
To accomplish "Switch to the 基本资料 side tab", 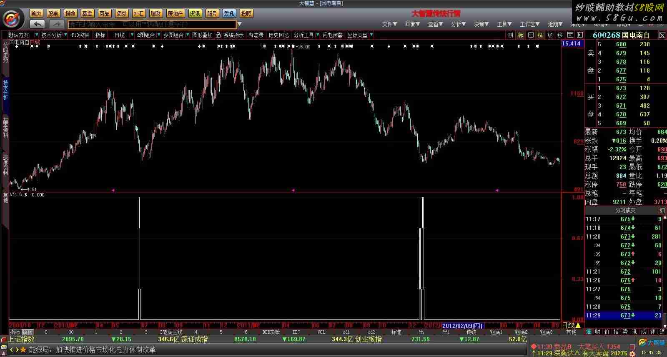I will click(x=5, y=128).
